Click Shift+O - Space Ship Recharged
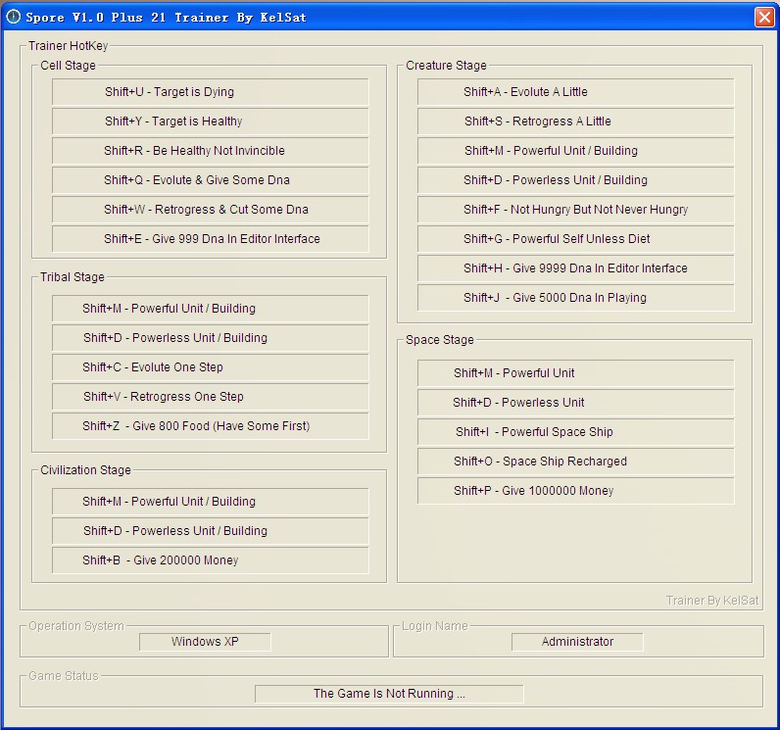Viewport: 780px width, 730px height. pyautogui.click(x=575, y=461)
